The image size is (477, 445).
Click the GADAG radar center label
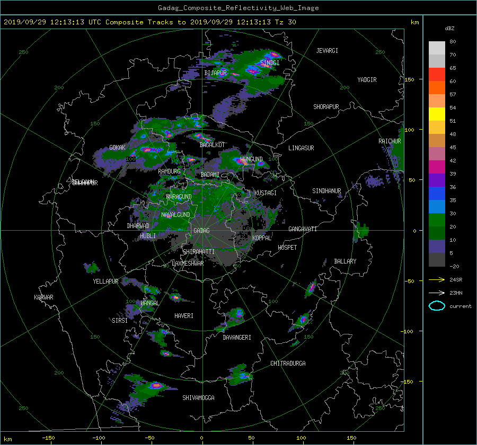coord(201,231)
